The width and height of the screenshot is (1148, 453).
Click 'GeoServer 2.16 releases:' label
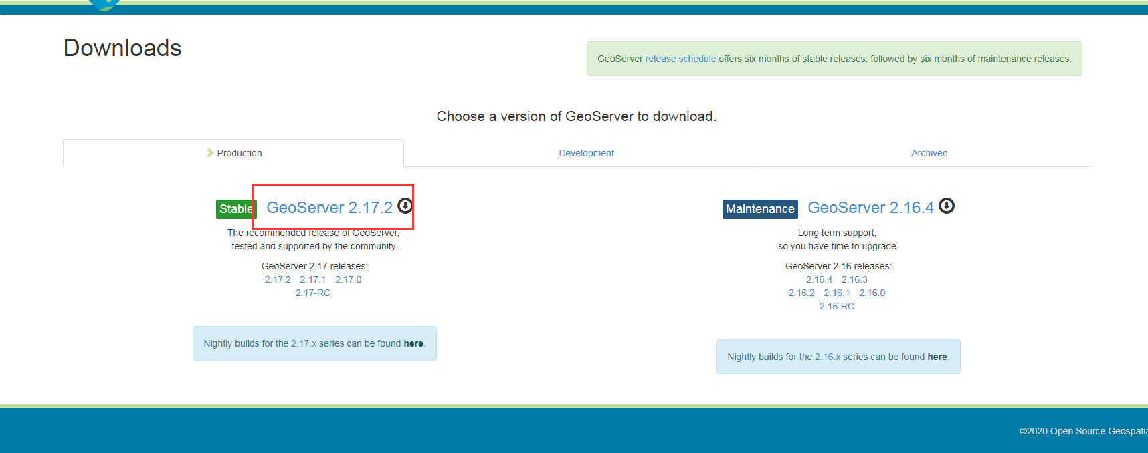tap(838, 266)
